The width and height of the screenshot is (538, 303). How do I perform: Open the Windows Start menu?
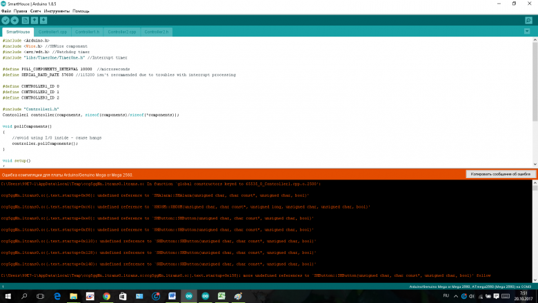pyautogui.click(x=8, y=296)
